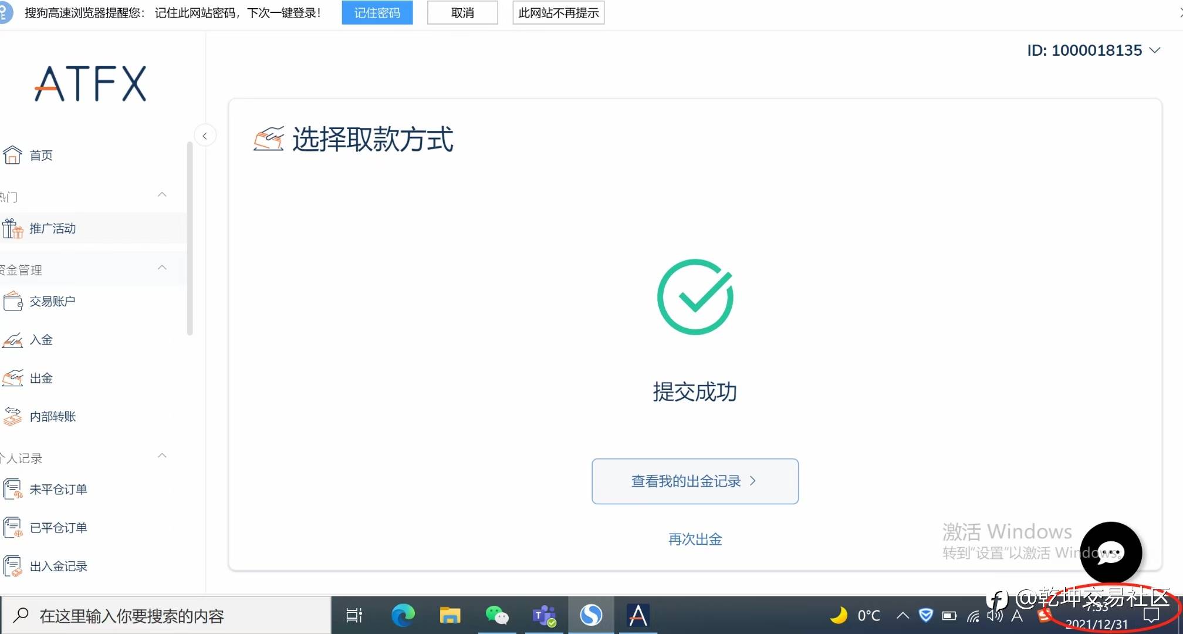This screenshot has height=634, width=1183.
Task: Click the home page house icon
Action: point(12,155)
